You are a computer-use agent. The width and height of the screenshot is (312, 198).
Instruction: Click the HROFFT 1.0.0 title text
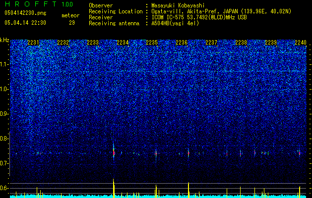[x=39, y=4]
